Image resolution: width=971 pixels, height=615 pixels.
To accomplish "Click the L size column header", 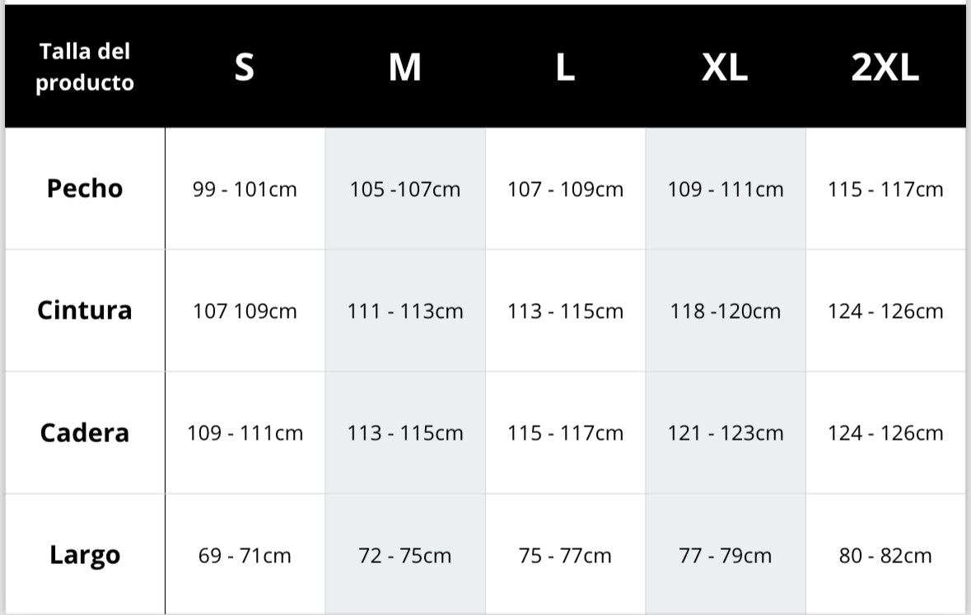I will (565, 68).
